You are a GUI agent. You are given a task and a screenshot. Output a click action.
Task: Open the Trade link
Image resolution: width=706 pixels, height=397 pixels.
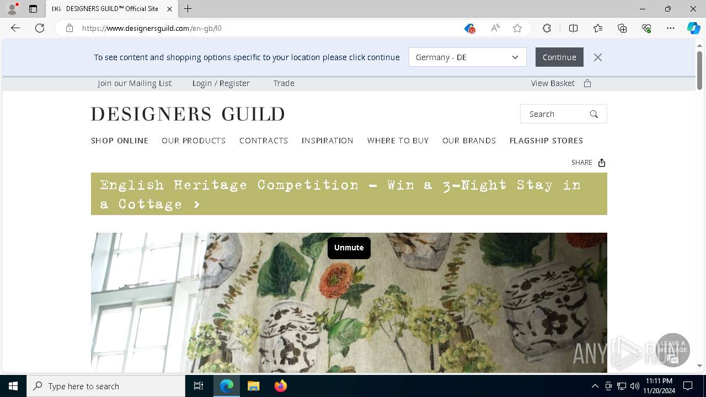tap(284, 83)
